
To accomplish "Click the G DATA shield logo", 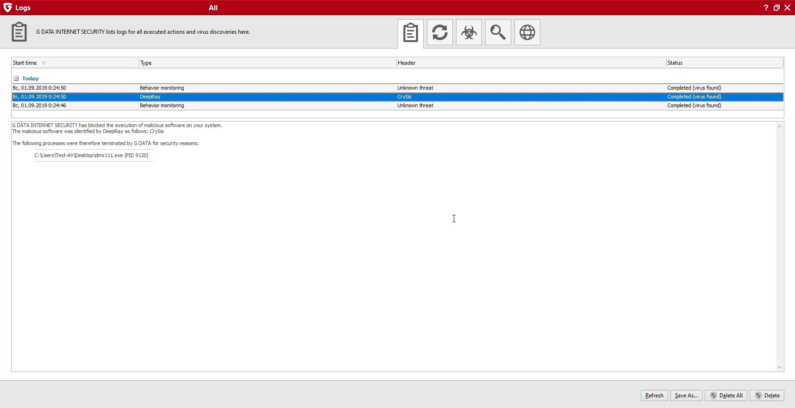I will (7, 7).
